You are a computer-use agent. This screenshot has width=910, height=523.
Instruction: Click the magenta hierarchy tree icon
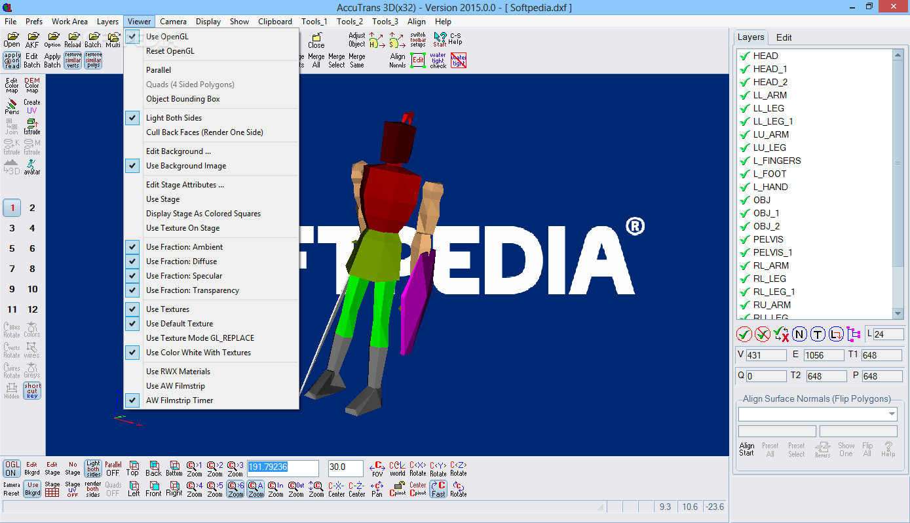coord(854,334)
